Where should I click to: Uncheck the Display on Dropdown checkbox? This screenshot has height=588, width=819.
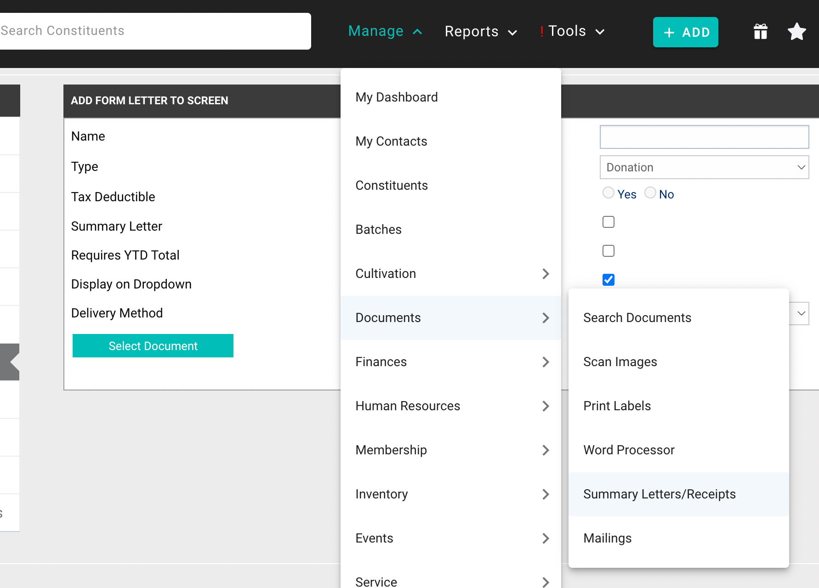click(609, 280)
